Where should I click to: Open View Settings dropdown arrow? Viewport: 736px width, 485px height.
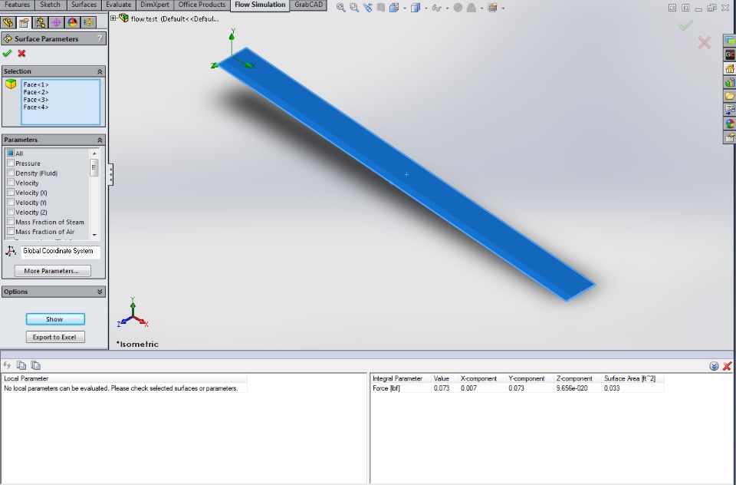coord(503,8)
